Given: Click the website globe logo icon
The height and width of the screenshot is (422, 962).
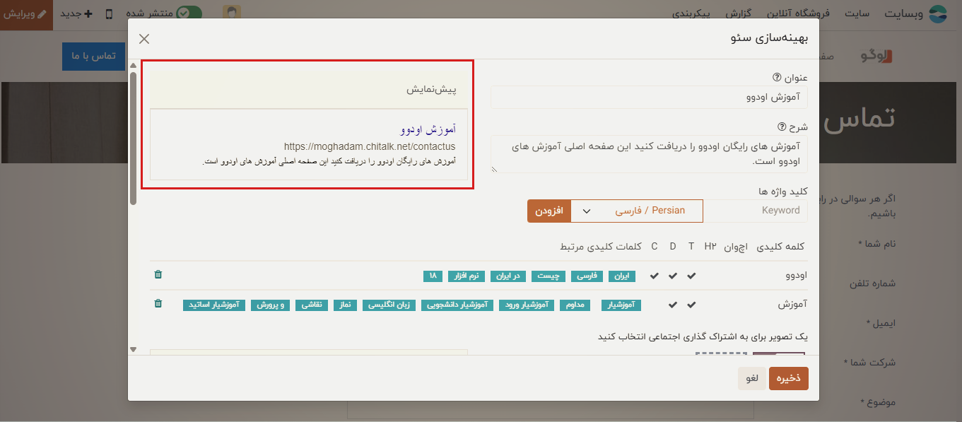Looking at the screenshot, I should tap(938, 14).
